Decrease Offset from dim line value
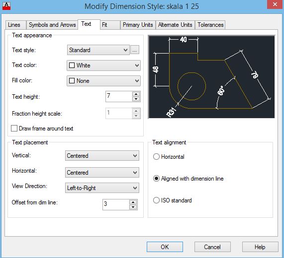Image resolution: width=284 pixels, height=258 pixels. 133,207
